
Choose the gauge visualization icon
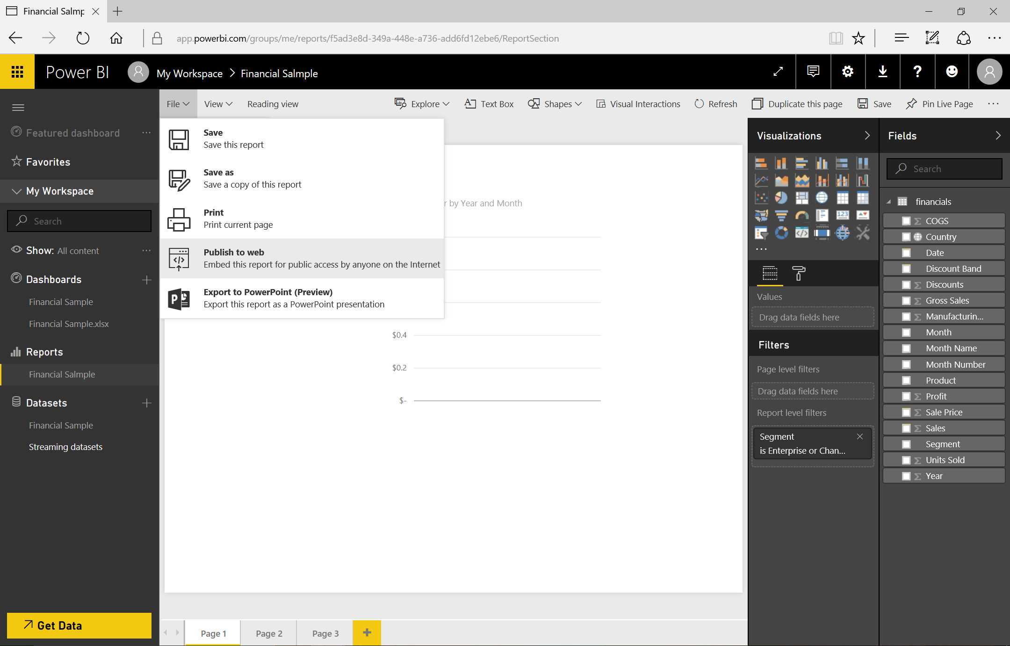(x=801, y=216)
